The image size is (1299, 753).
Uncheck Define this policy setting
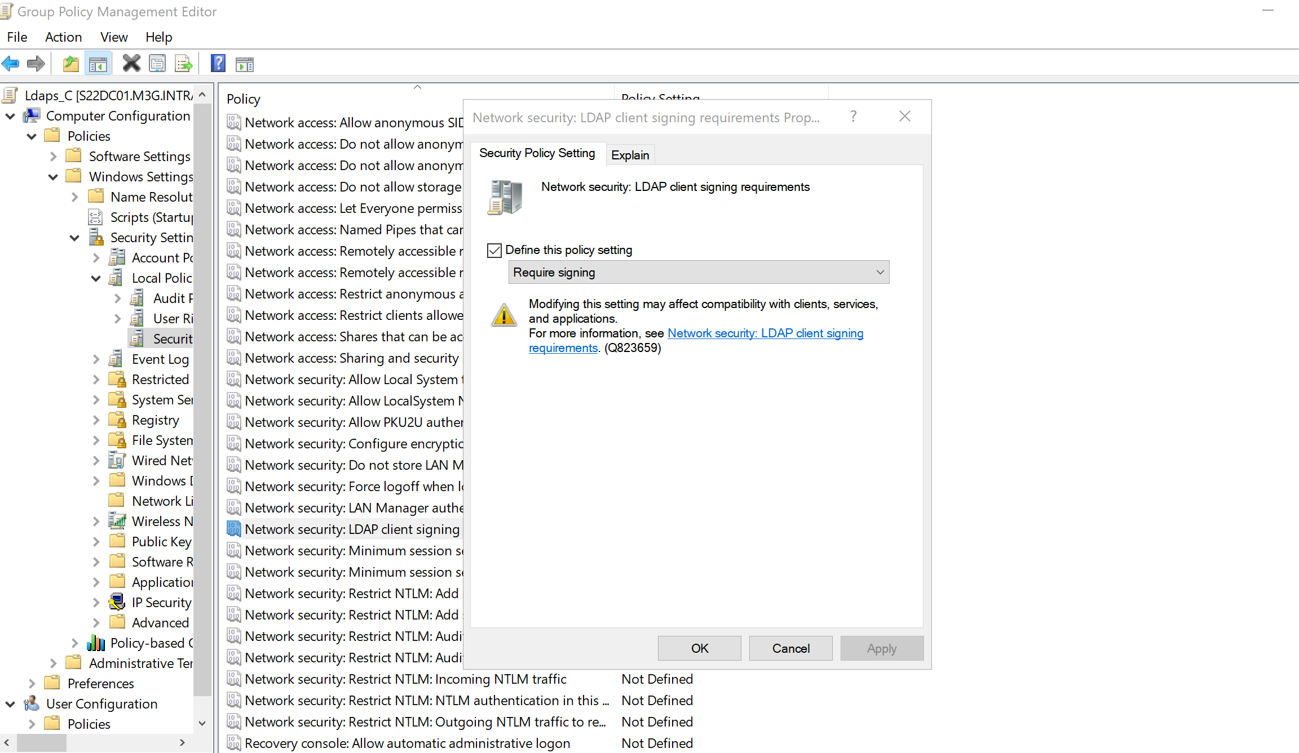point(494,250)
